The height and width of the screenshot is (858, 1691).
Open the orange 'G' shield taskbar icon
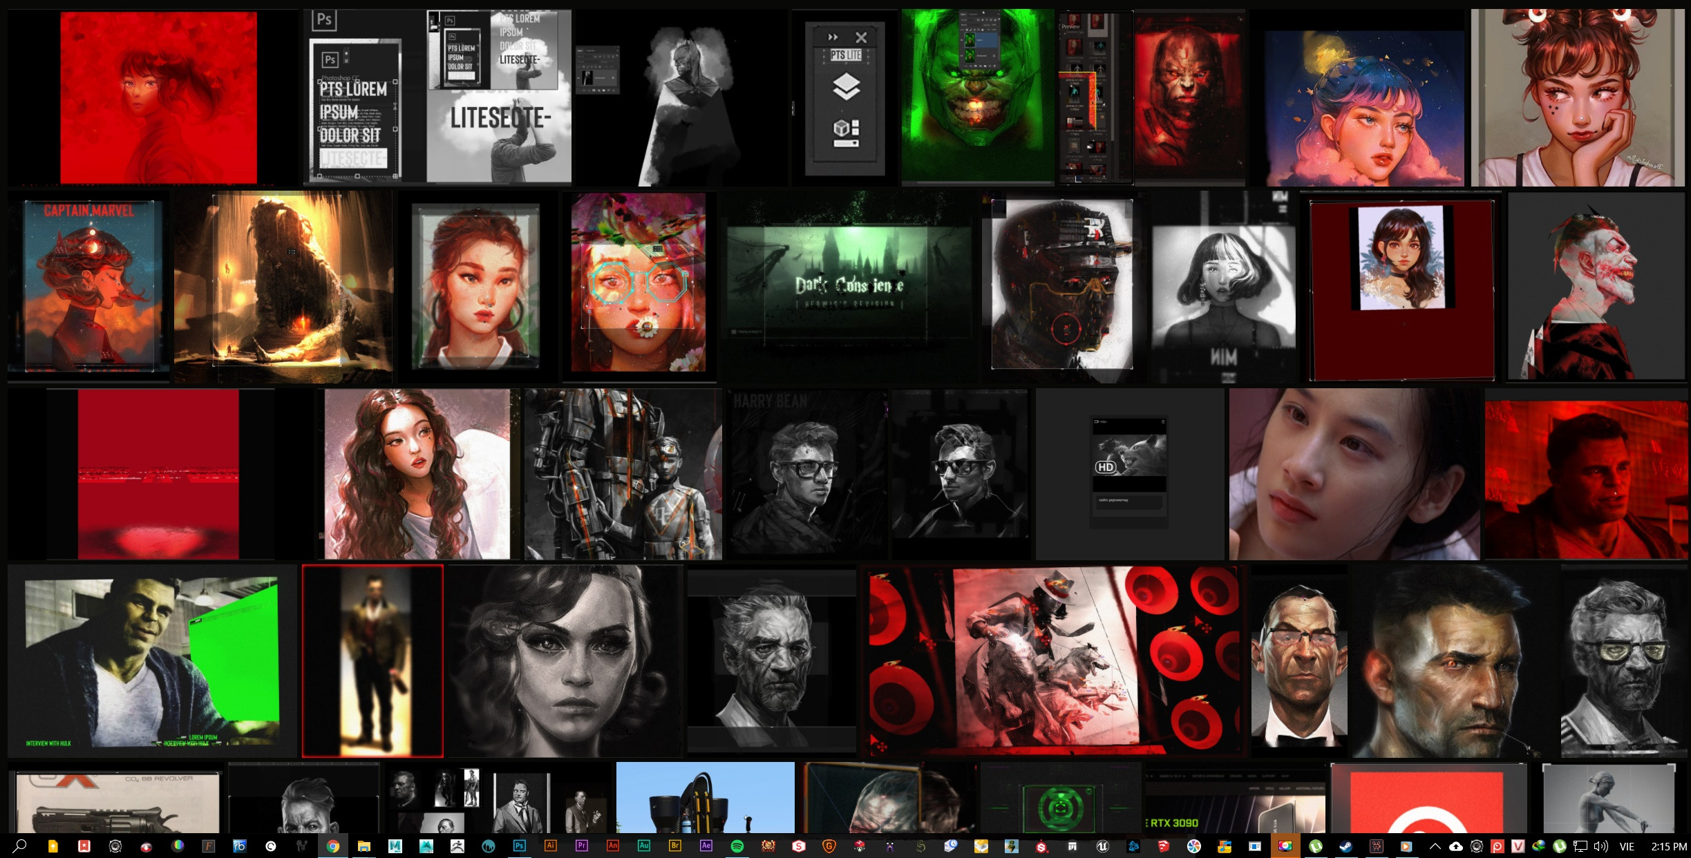(829, 846)
